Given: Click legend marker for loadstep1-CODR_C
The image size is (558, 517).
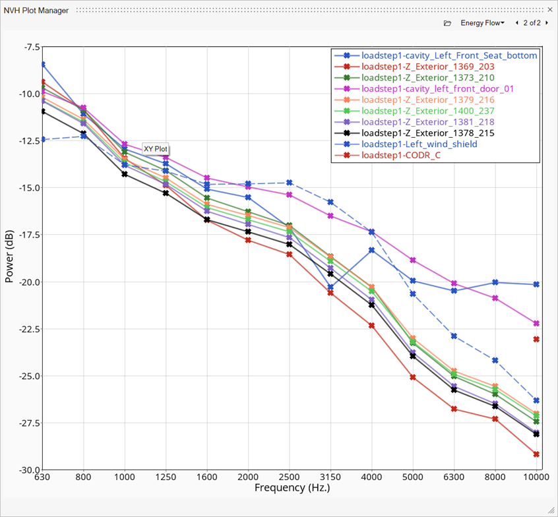Looking at the screenshot, I should [346, 156].
